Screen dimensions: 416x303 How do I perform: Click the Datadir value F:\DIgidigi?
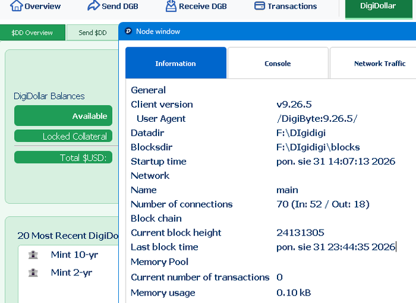point(301,133)
